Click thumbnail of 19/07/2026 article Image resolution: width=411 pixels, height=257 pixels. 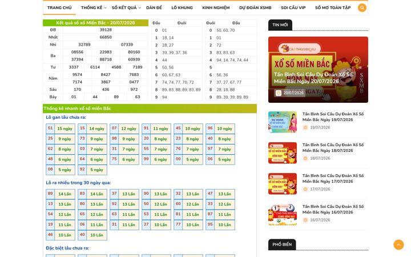(x=283, y=122)
